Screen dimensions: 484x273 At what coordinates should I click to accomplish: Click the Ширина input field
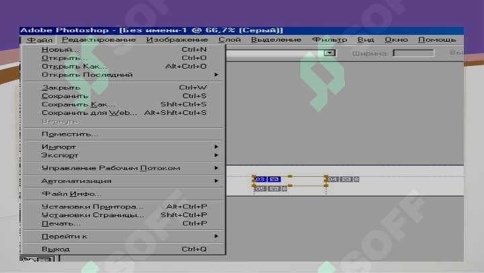413,53
